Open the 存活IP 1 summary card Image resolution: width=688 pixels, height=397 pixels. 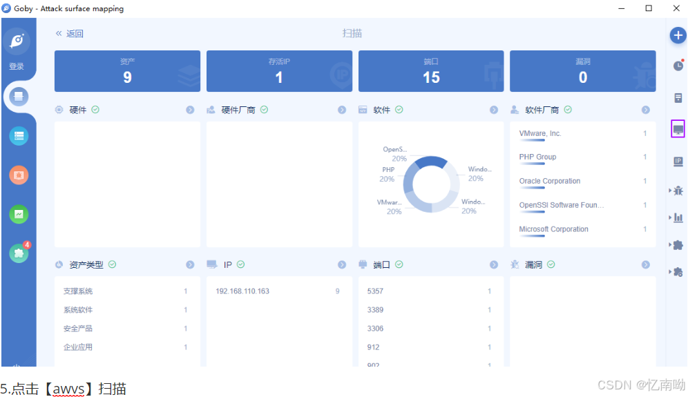[x=279, y=71]
